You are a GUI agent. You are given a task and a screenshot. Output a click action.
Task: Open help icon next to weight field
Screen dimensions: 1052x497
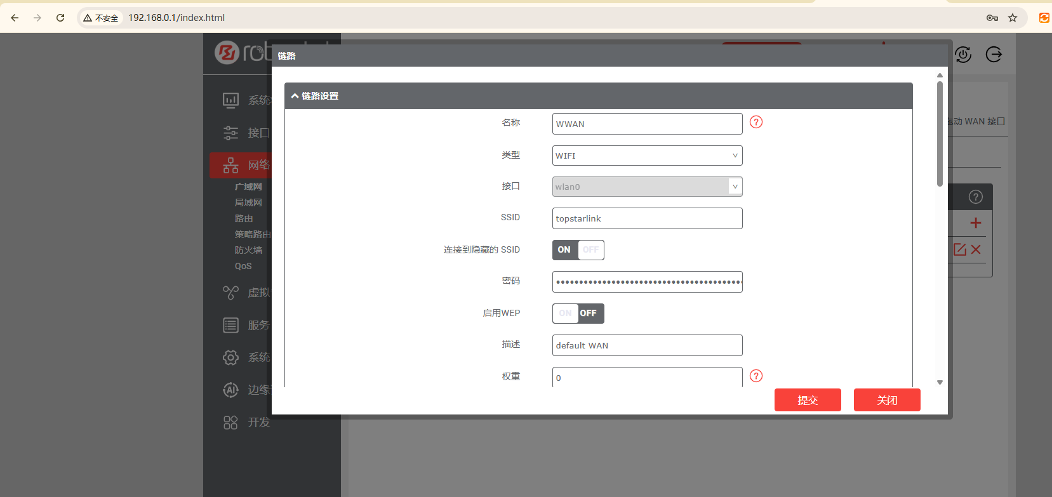coord(756,376)
